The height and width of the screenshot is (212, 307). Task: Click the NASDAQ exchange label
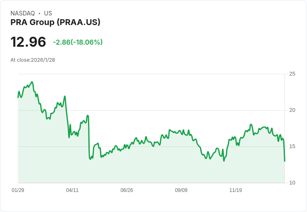pos(23,13)
